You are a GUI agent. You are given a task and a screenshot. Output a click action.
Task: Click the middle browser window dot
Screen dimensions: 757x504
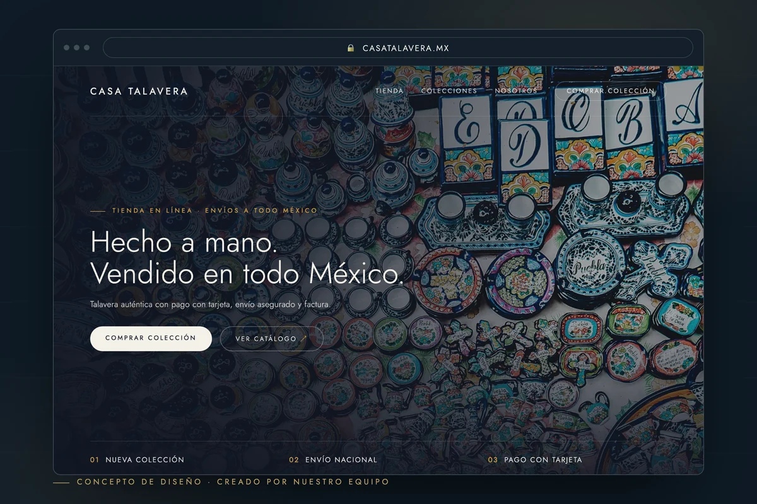coord(76,48)
